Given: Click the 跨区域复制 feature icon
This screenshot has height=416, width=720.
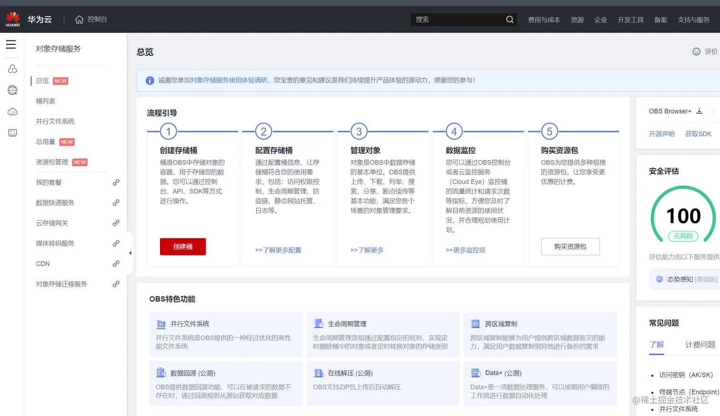Looking at the screenshot, I should [x=475, y=324].
